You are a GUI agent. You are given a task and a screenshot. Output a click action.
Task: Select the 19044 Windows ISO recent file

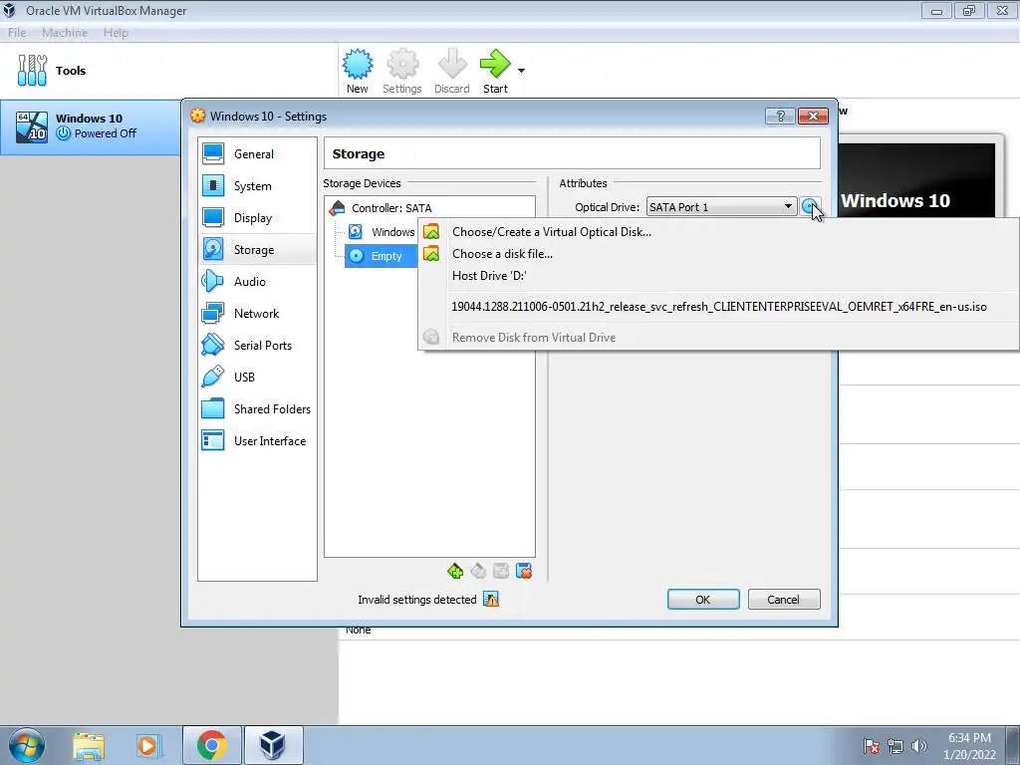[719, 307]
